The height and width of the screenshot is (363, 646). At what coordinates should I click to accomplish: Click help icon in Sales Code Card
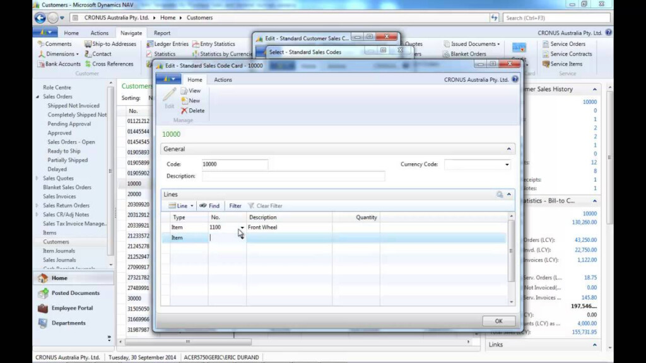[515, 79]
